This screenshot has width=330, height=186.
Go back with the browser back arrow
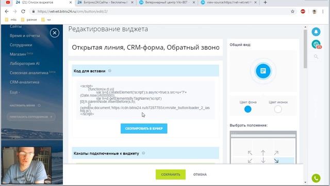pos(7,11)
